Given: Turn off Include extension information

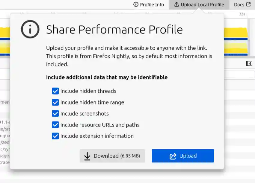Looking at the screenshot, I should (55, 136).
